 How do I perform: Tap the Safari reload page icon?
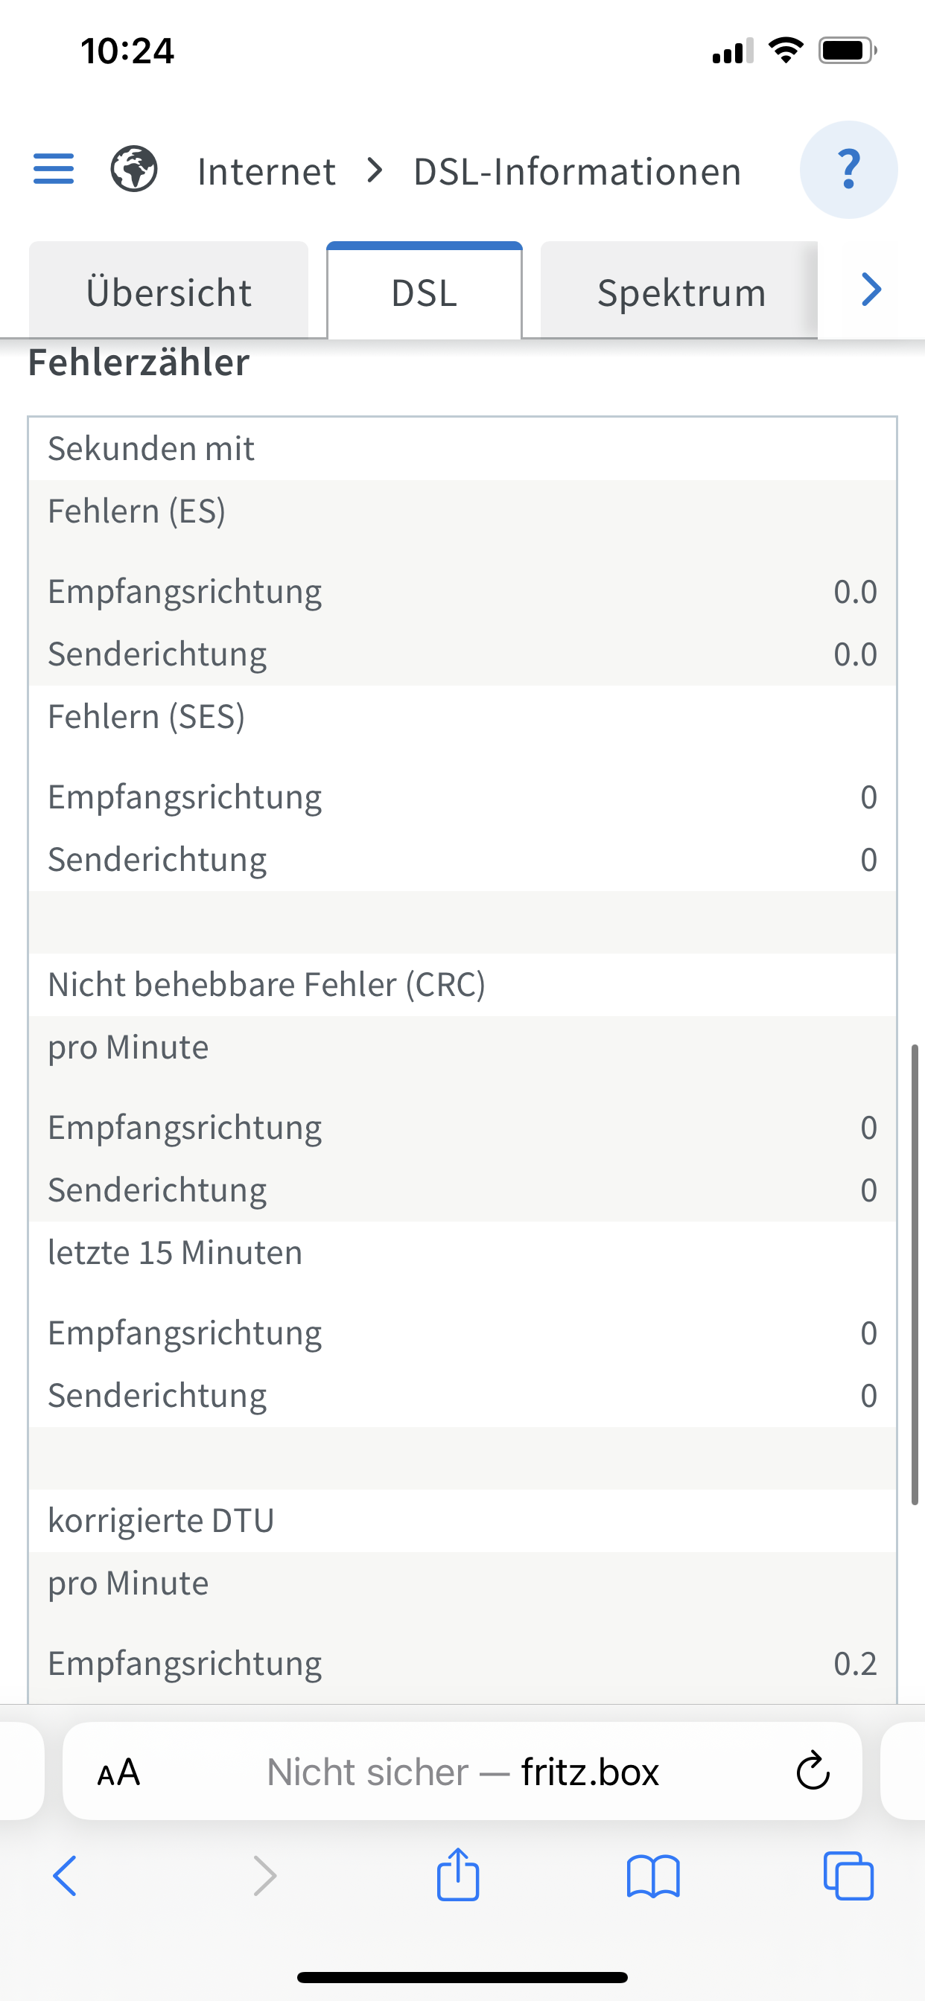[813, 1771]
